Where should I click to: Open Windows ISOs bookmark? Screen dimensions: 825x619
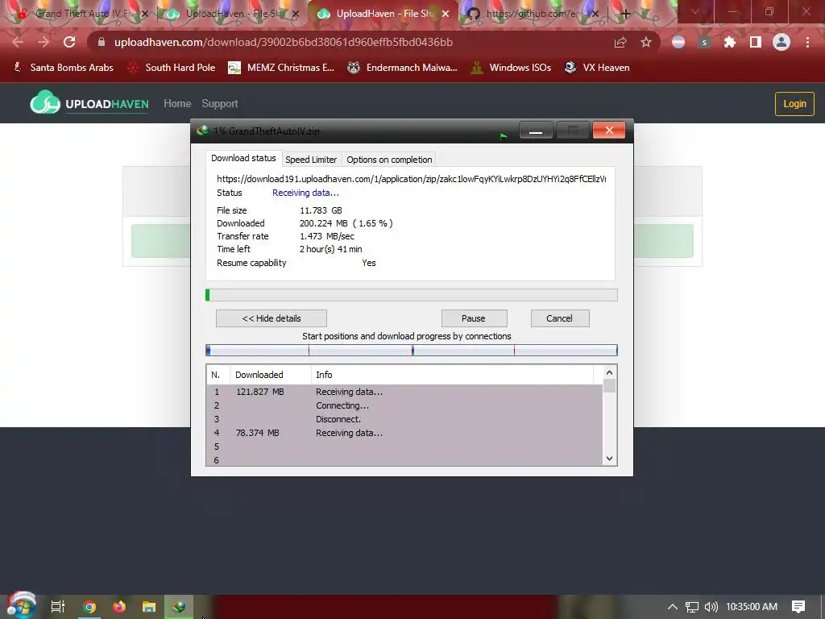click(x=511, y=68)
